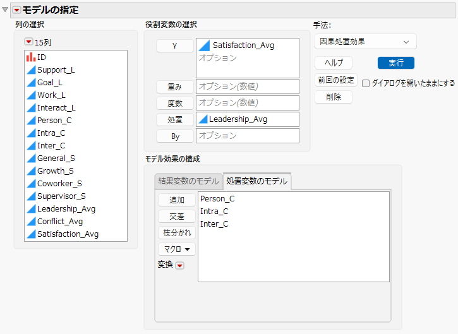
Task: Click the 枝分かれ button
Action: pos(177,233)
